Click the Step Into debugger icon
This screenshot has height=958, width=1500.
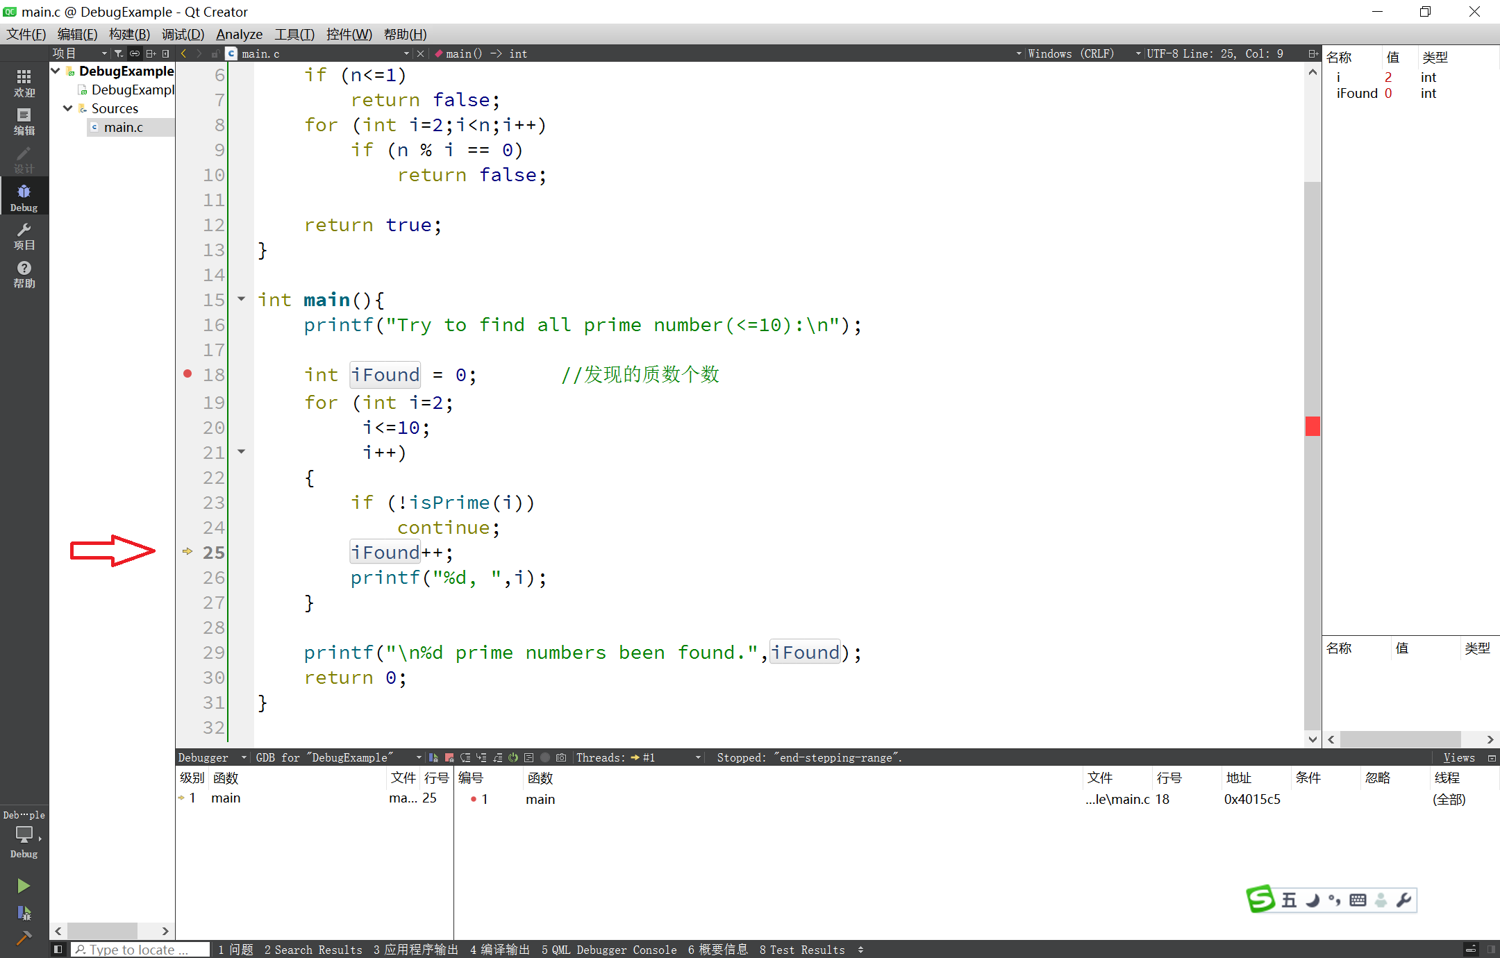click(481, 757)
